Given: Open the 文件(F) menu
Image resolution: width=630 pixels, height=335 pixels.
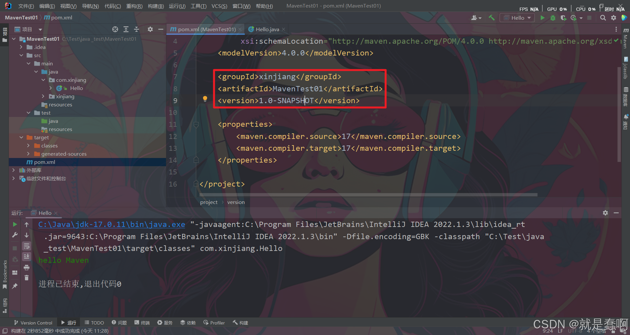Looking at the screenshot, I should click(26, 6).
